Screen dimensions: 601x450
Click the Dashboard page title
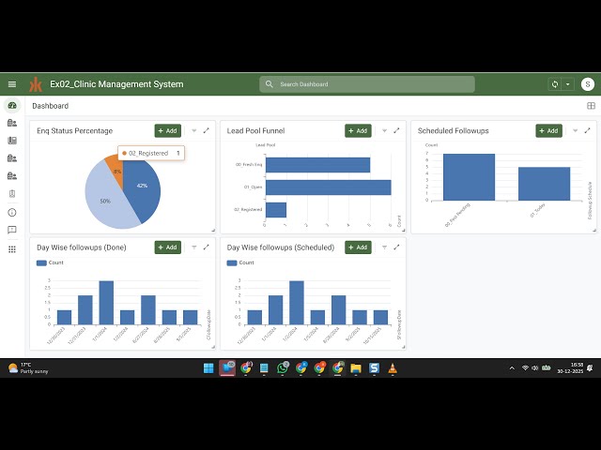(x=50, y=106)
